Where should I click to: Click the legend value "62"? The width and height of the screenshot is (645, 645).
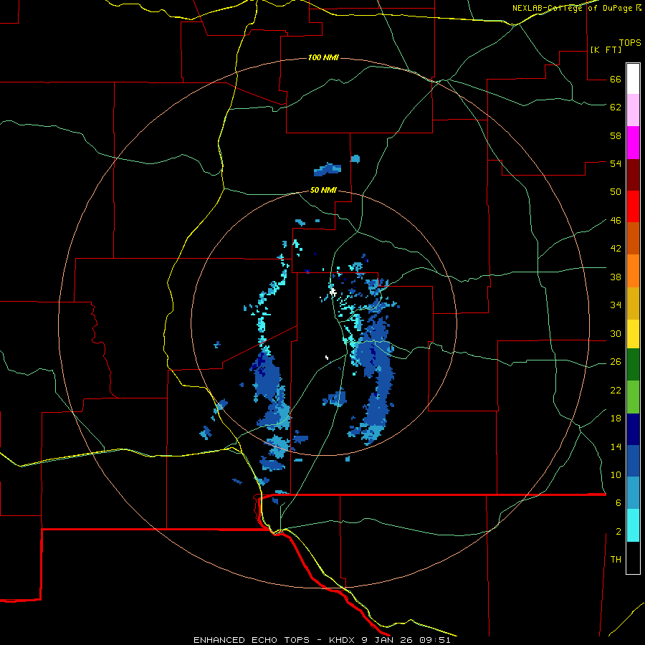[616, 107]
